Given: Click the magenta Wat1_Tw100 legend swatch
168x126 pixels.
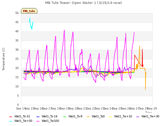Looking at the screenshot, I should point(38,121).
